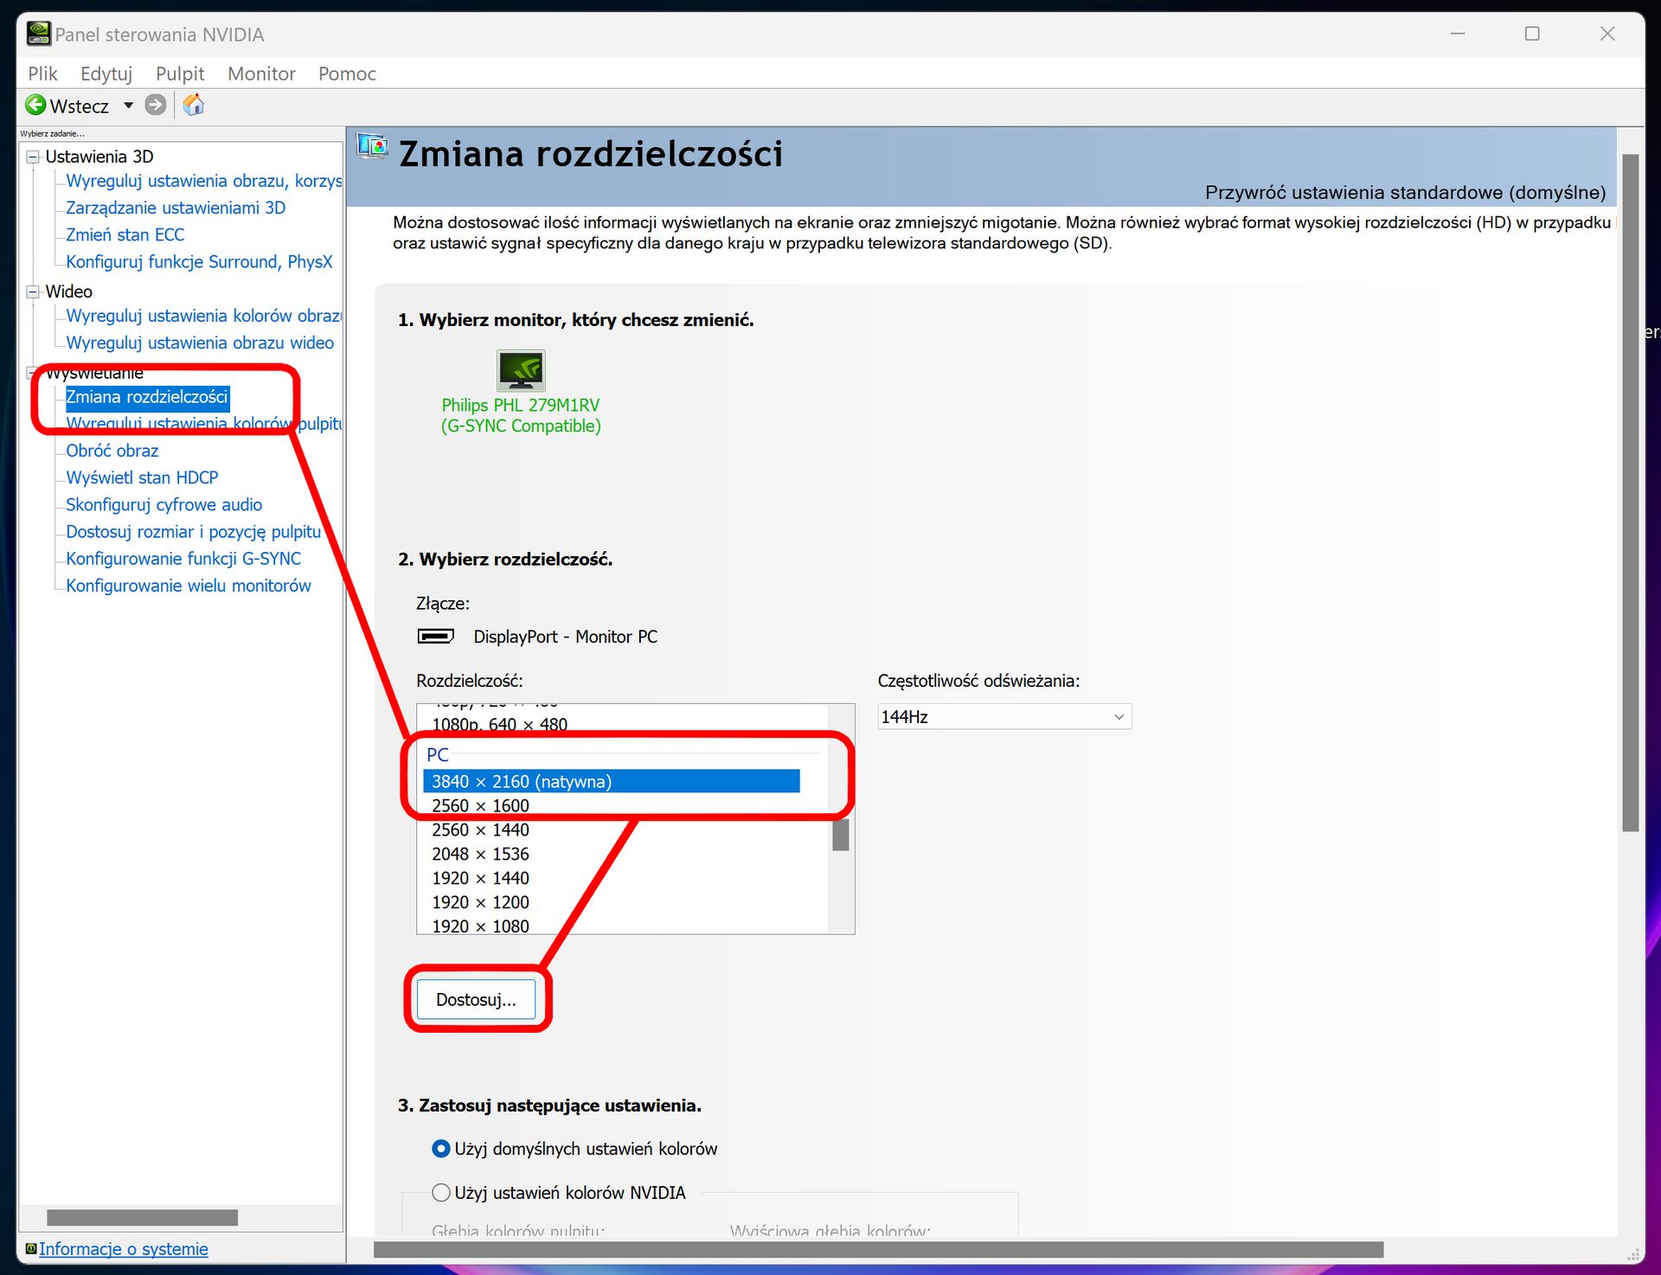Click Przywróć ustawienia standardowe (domyślne) link
This screenshot has height=1275, width=1661.
click(x=1405, y=192)
